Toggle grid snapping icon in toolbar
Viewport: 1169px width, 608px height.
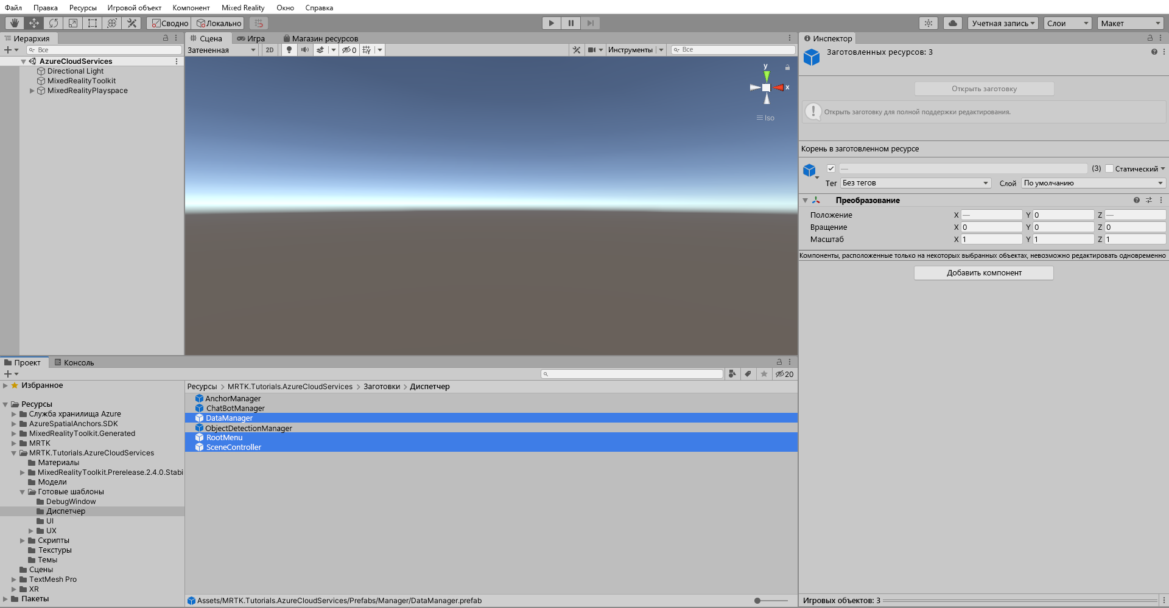pyautogui.click(x=259, y=23)
